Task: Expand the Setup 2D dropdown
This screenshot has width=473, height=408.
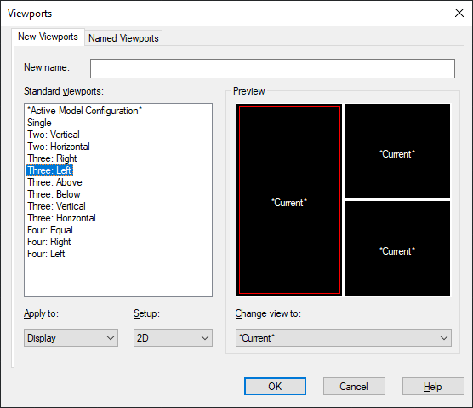Action: point(173,337)
